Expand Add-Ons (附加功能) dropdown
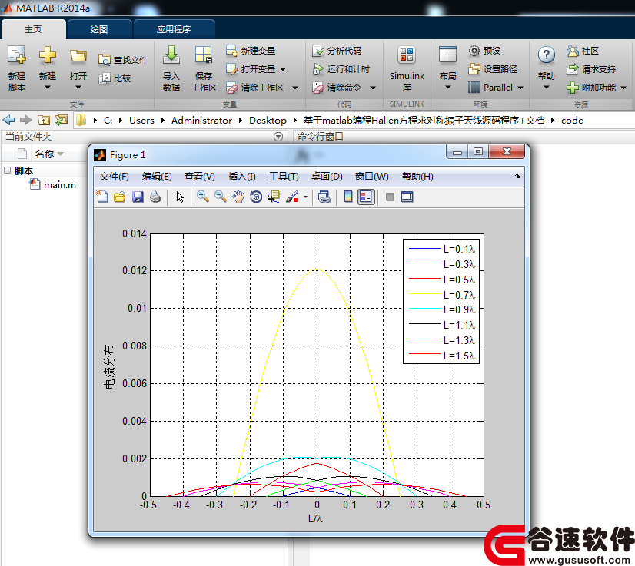Image resolution: width=635 pixels, height=566 pixels. click(623, 88)
